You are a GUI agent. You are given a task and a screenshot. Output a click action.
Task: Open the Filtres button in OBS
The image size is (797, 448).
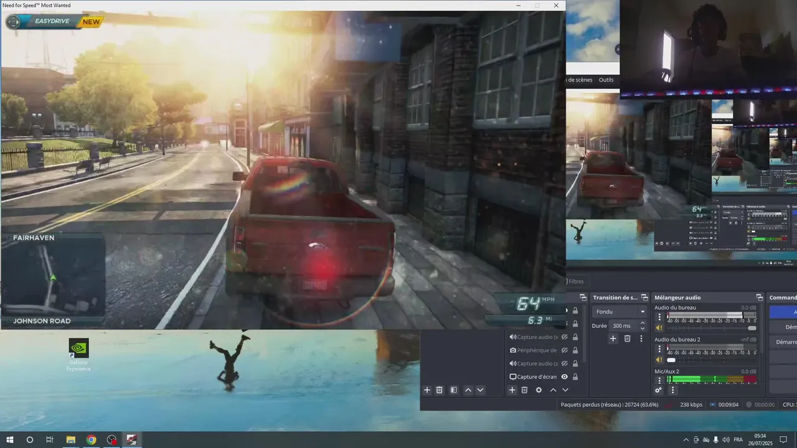pos(575,281)
